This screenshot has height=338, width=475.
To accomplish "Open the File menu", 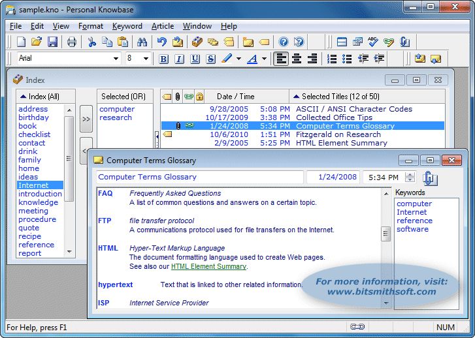I will [x=16, y=26].
